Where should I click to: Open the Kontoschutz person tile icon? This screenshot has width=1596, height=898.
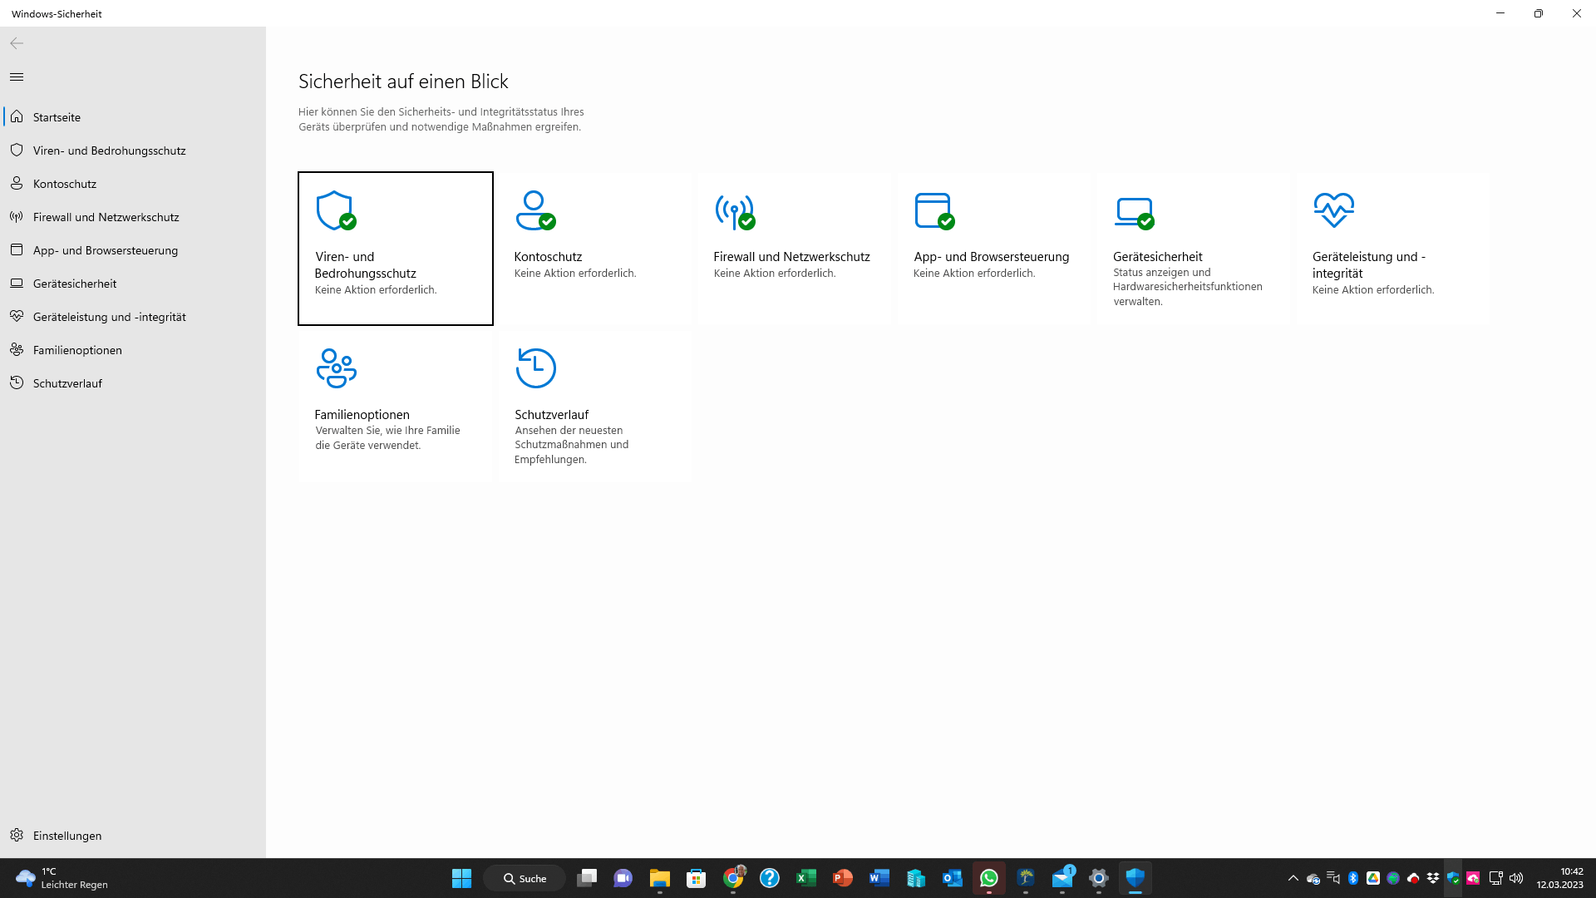coord(535,210)
